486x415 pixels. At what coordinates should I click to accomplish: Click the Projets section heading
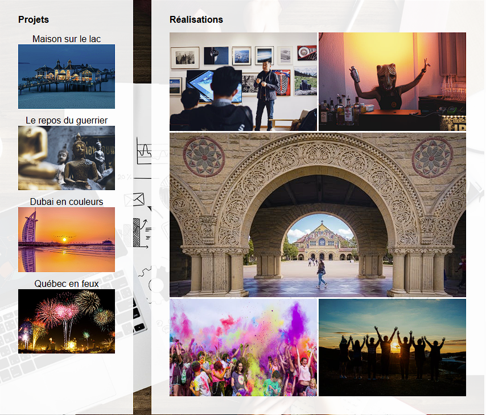[34, 19]
